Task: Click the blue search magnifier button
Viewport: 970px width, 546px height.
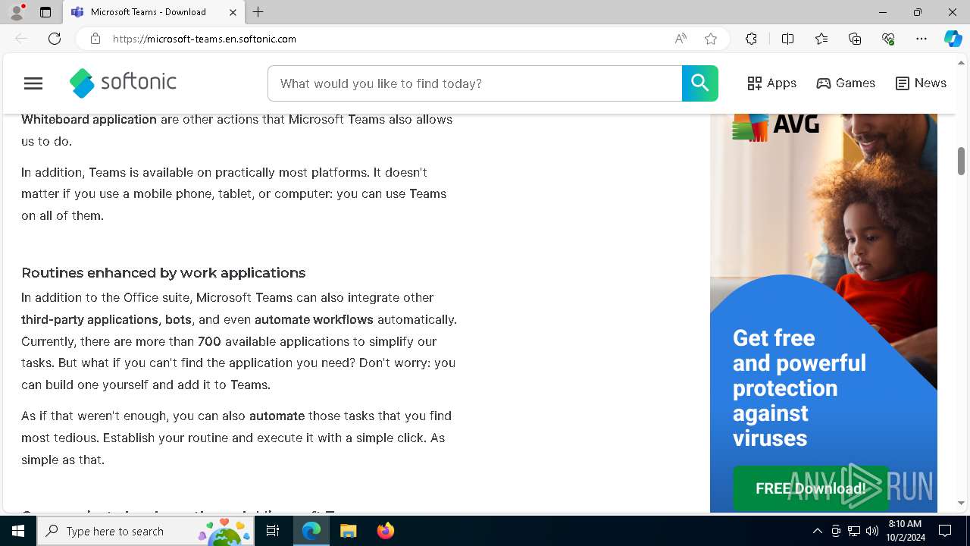Action: click(699, 83)
